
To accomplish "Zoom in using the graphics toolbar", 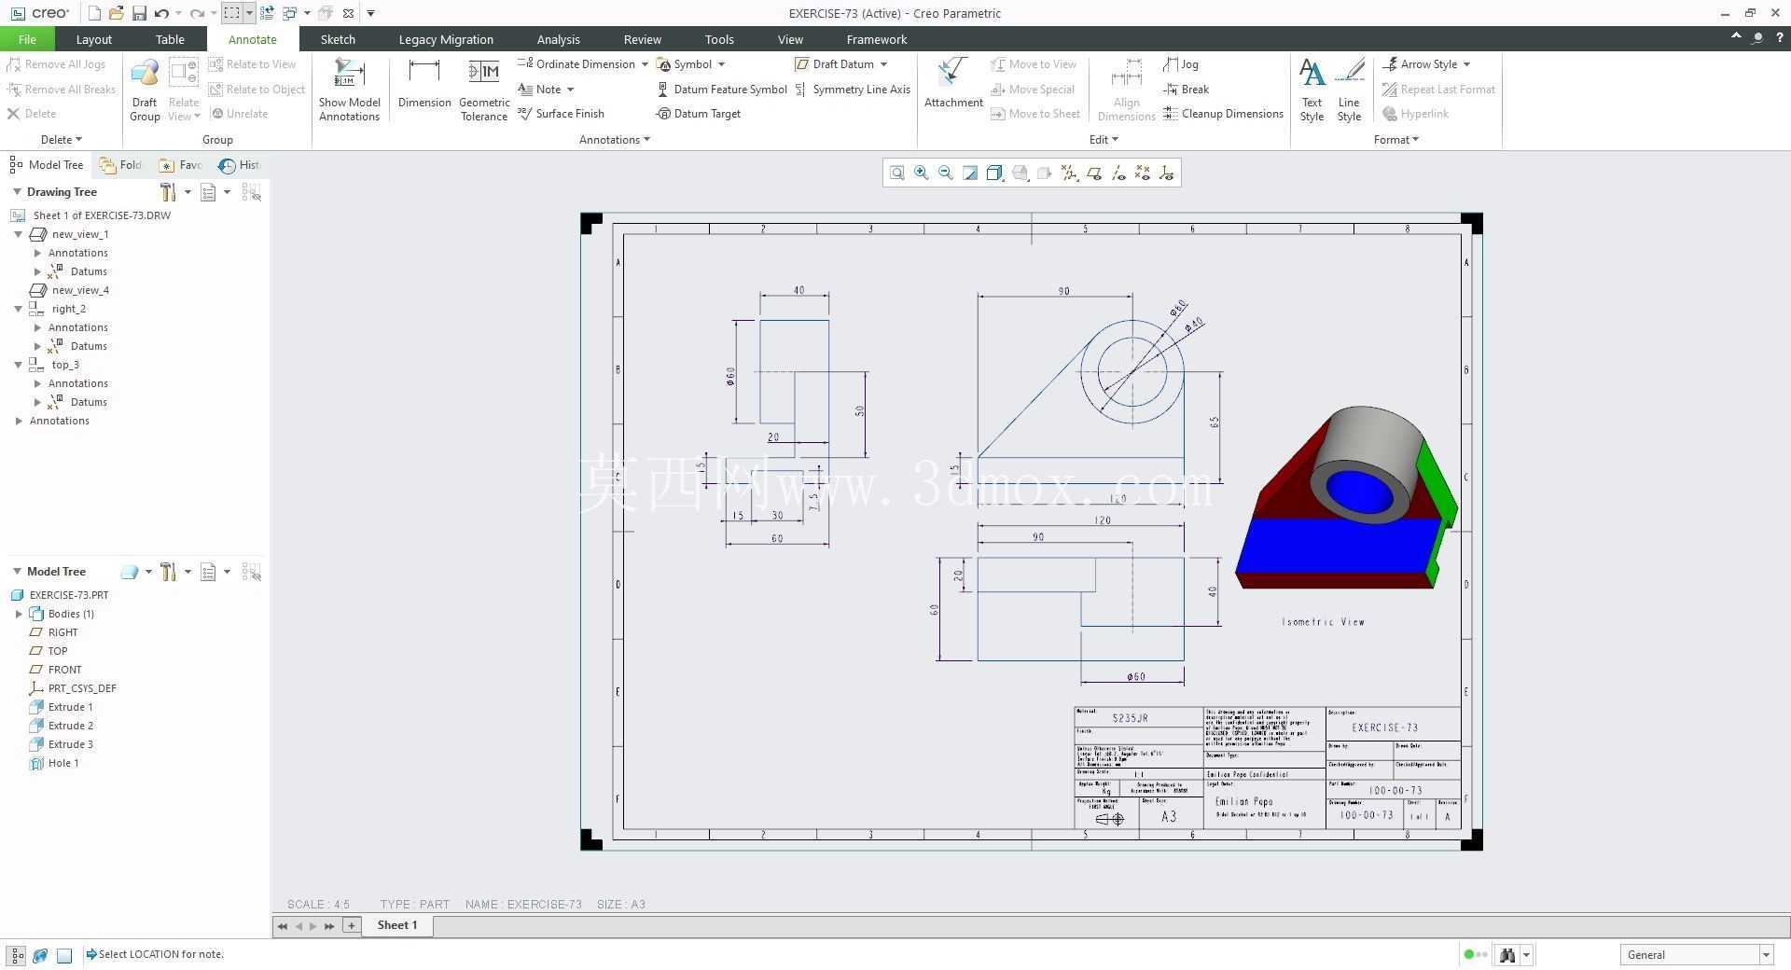I will coord(921,173).
